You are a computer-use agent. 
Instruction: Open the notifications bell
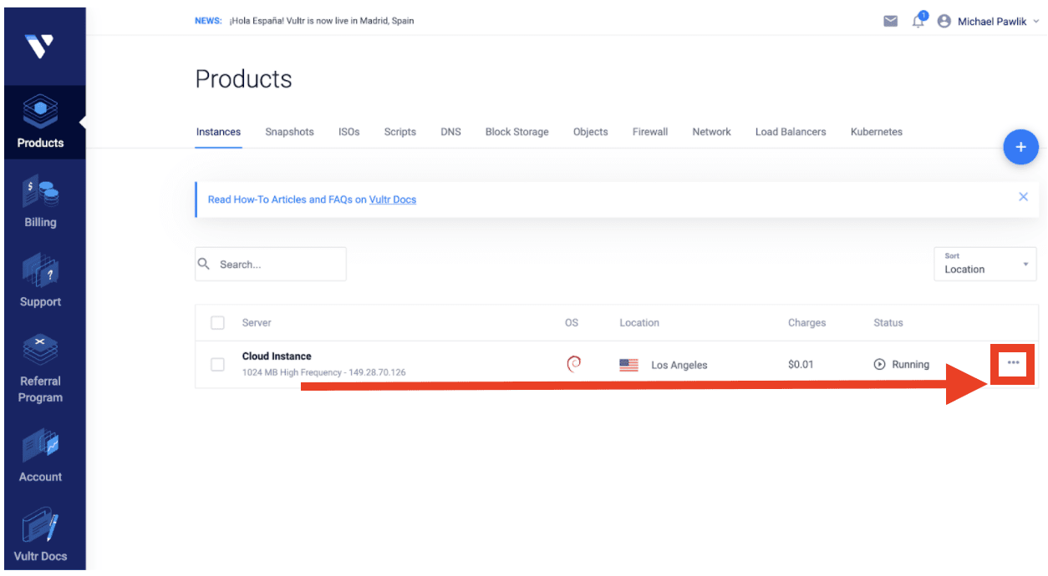pos(918,21)
